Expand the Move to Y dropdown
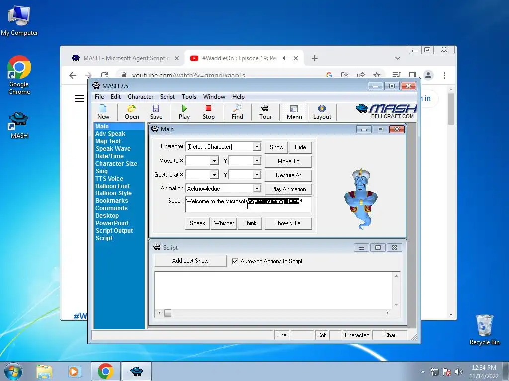 [x=257, y=161]
